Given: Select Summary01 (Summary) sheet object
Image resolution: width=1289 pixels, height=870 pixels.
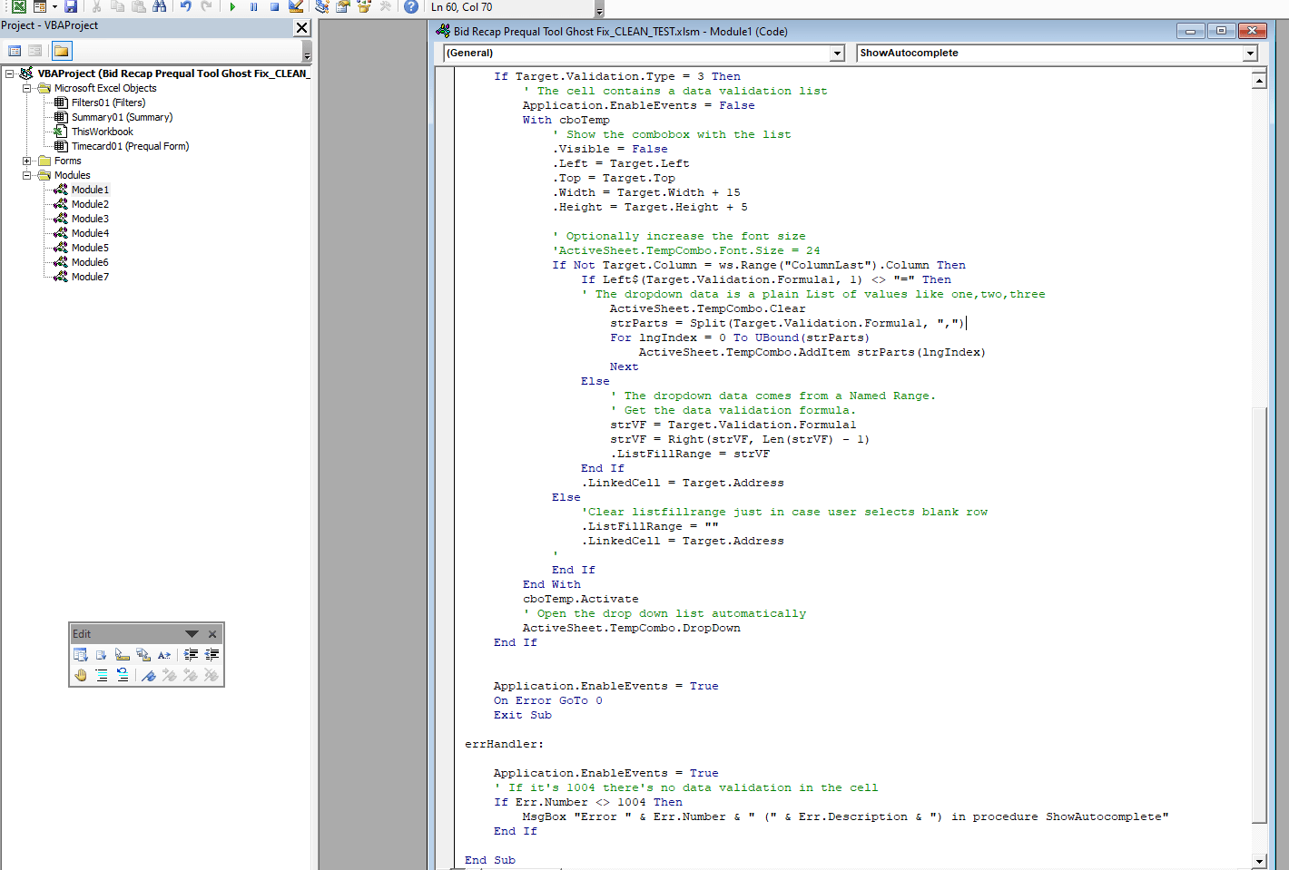Looking at the screenshot, I should tap(122, 117).
